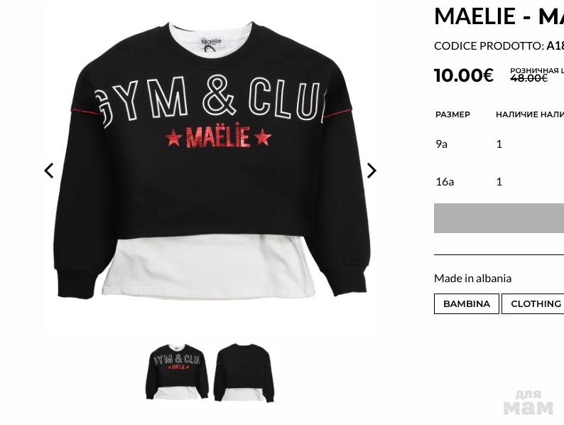Click availability quantity for size 16a
The height and width of the screenshot is (425, 564).
499,181
